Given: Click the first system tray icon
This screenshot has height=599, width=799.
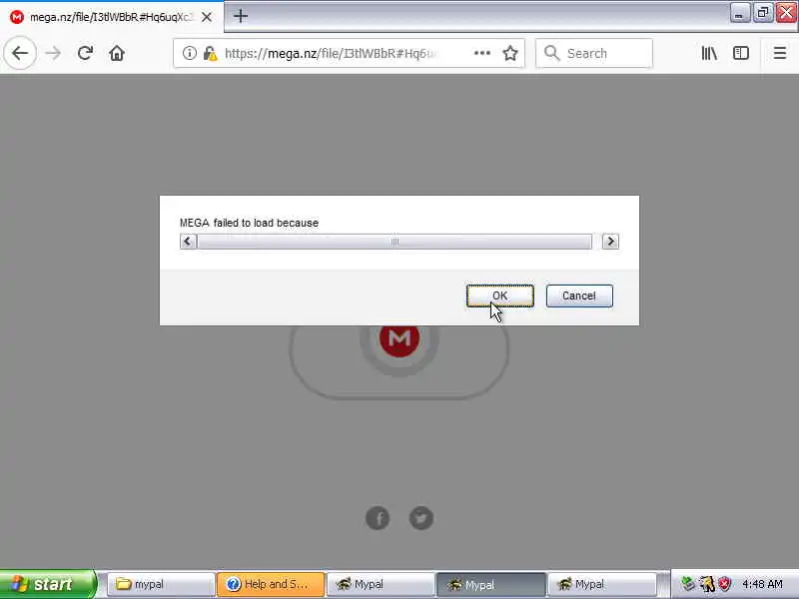Looking at the screenshot, I should click(688, 584).
